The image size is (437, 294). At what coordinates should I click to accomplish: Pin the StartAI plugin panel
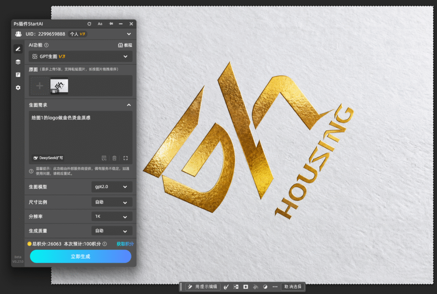(x=111, y=24)
